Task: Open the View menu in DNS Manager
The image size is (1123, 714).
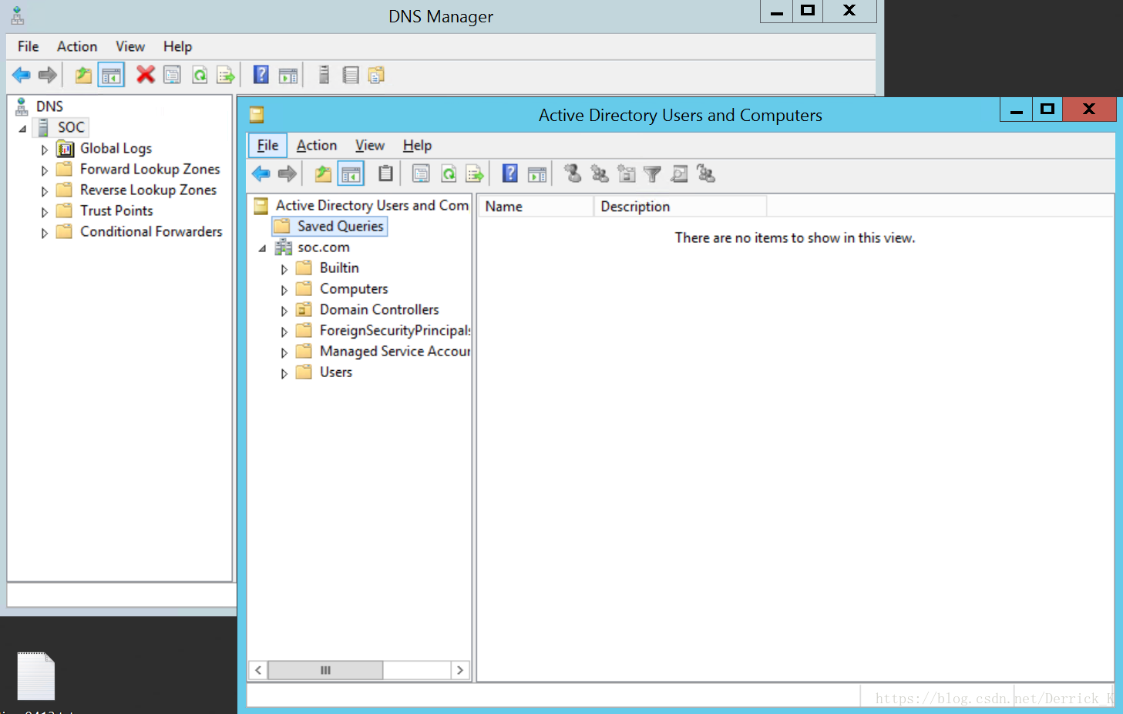Action: pyautogui.click(x=130, y=46)
